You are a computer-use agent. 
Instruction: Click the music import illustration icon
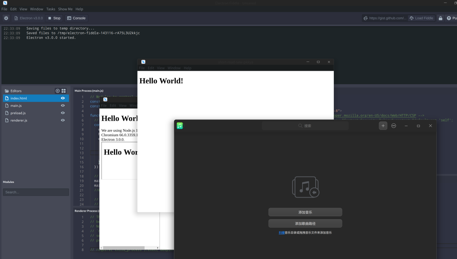click(x=306, y=187)
